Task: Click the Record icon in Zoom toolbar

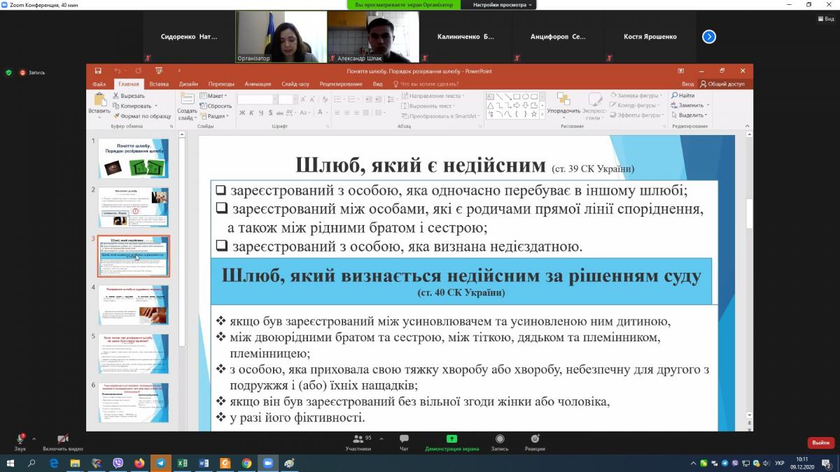Action: coord(499,442)
